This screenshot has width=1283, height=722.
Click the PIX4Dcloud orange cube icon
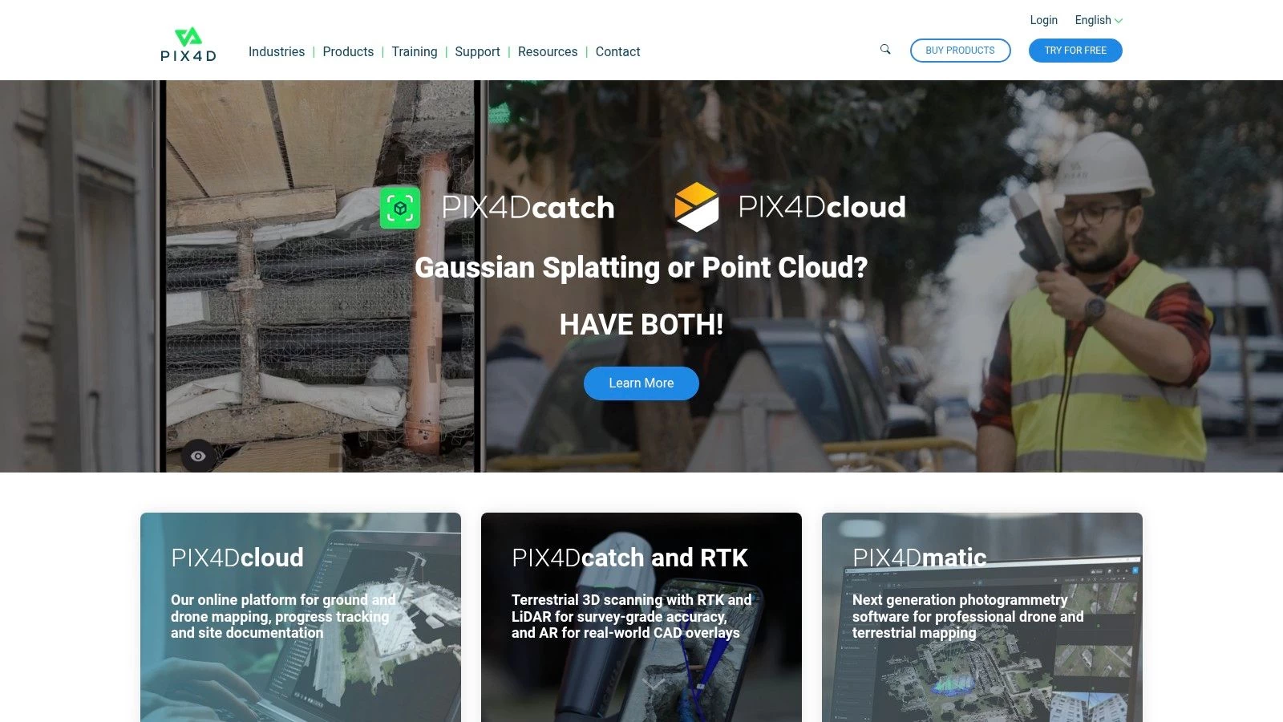pos(697,207)
